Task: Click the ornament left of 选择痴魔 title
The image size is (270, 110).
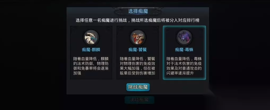Action: tap(119, 11)
